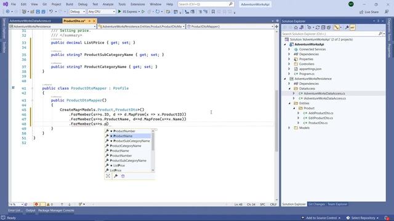This screenshot has width=394, height=221.
Task: Toggle the cube filter in IntelliSense popup
Action: click(x=123, y=176)
